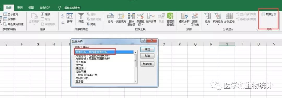Open the 金山PDF tab
282x98 pixels.
click(45, 8)
